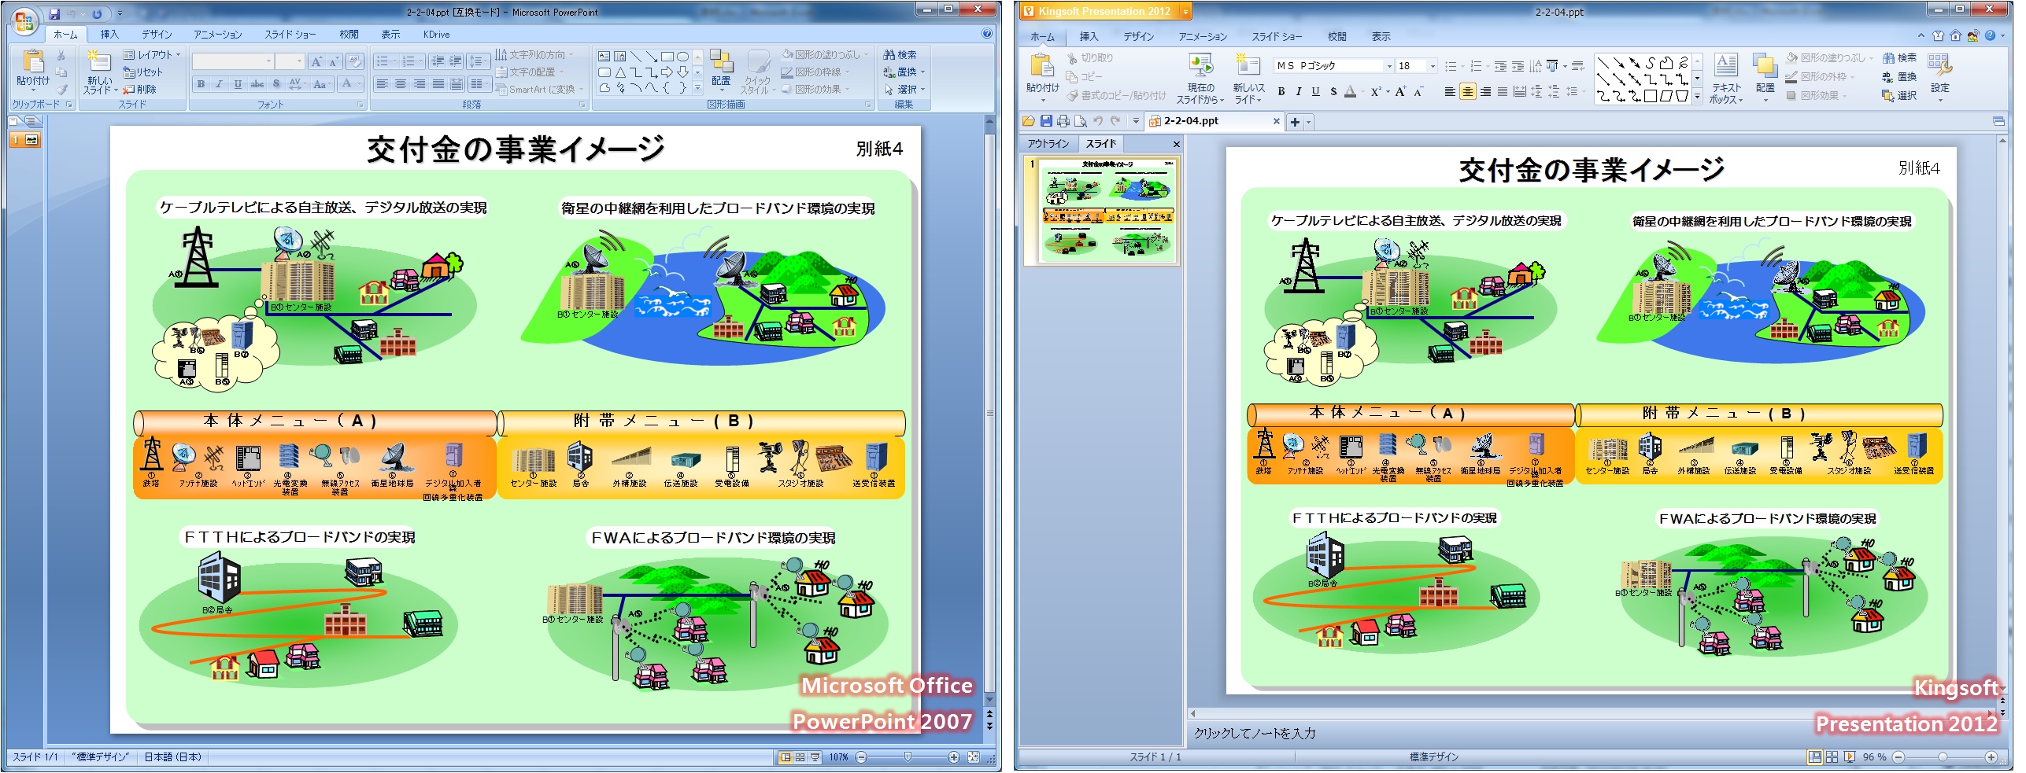Open the レイアウト dropdown in PowerPoint
The height and width of the screenshot is (773, 2026).
pos(153,55)
